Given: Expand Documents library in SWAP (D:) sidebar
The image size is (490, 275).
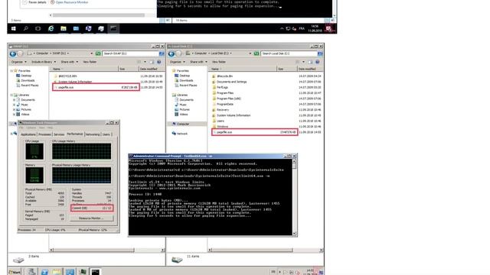Looking at the screenshot, I should click(x=14, y=100).
